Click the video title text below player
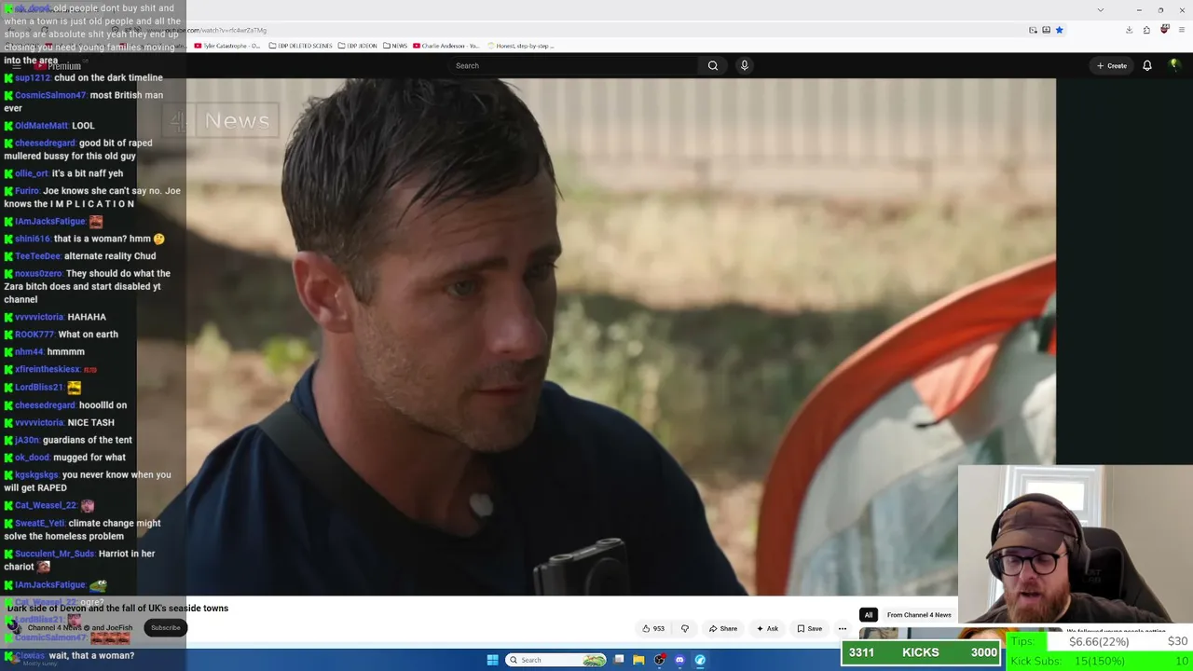The width and height of the screenshot is (1193, 671). 118,609
